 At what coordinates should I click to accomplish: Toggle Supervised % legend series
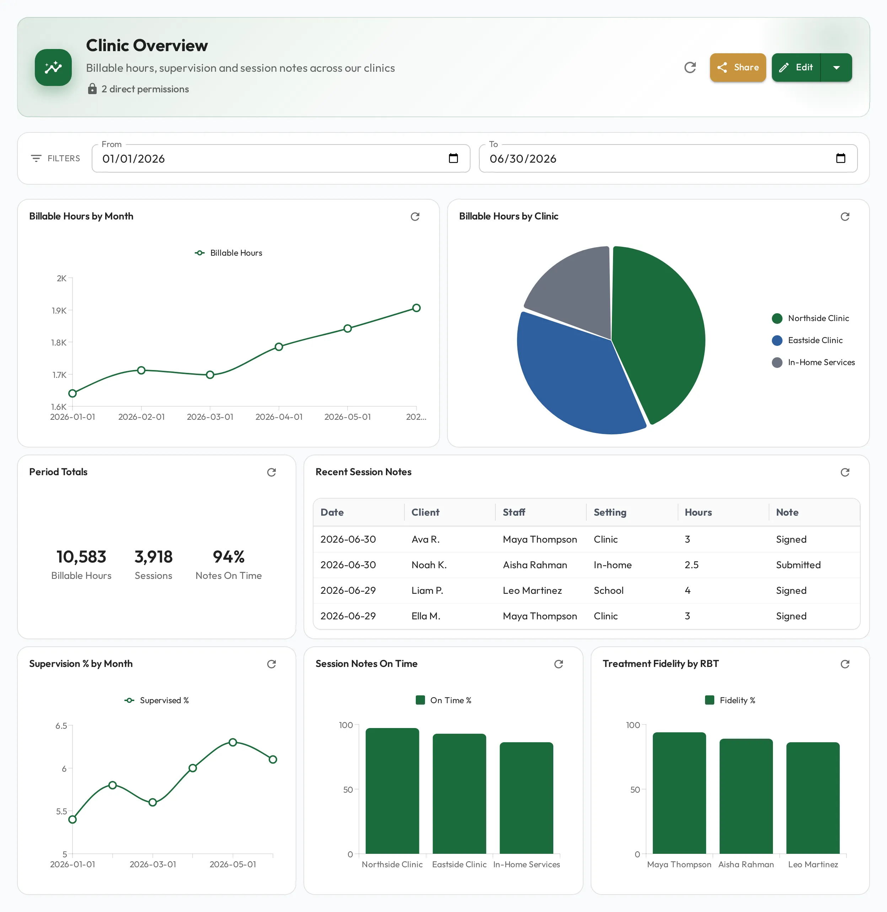[x=156, y=700]
